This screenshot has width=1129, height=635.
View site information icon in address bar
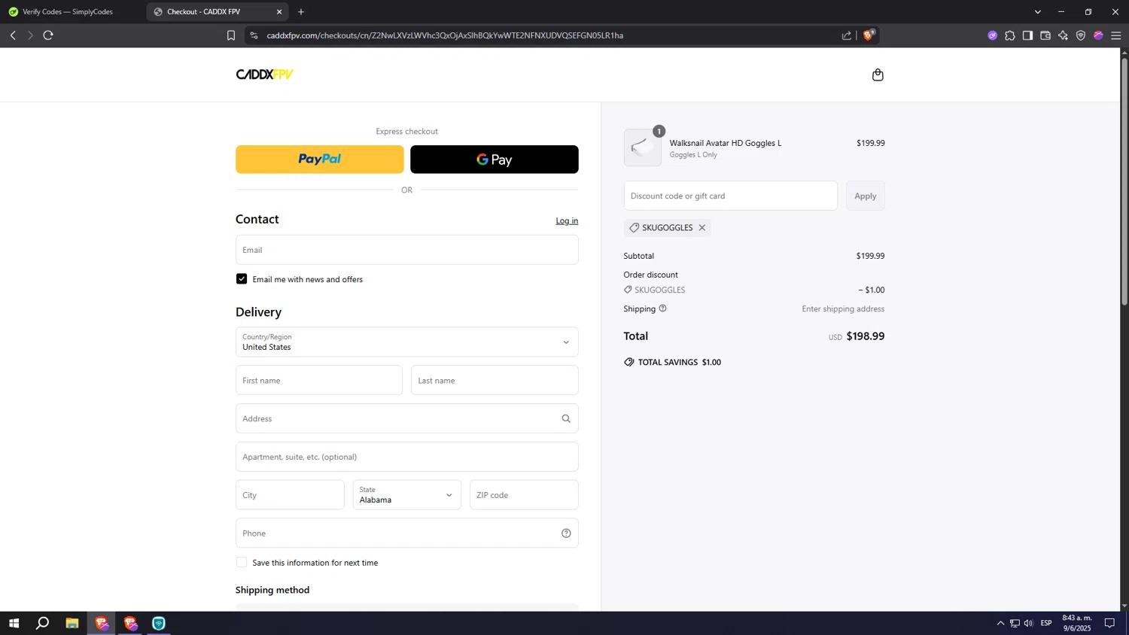pos(254,35)
